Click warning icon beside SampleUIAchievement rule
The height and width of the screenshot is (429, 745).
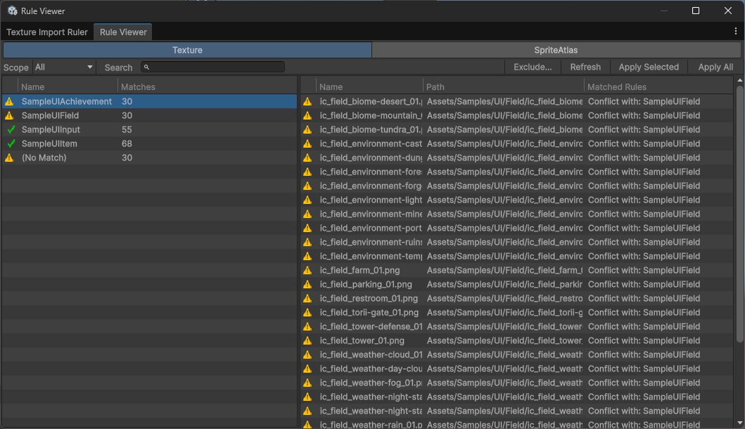(9, 101)
